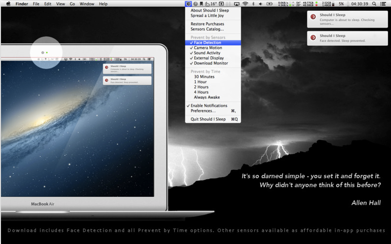
Task: Click the battery status icon
Action: click(269, 4)
